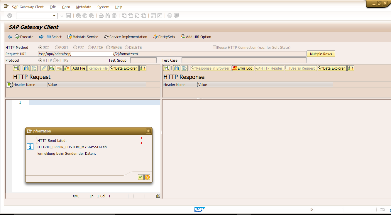Image resolution: width=391 pixels, height=215 pixels.
Task: Click Maintain Service button
Action: tap(83, 37)
